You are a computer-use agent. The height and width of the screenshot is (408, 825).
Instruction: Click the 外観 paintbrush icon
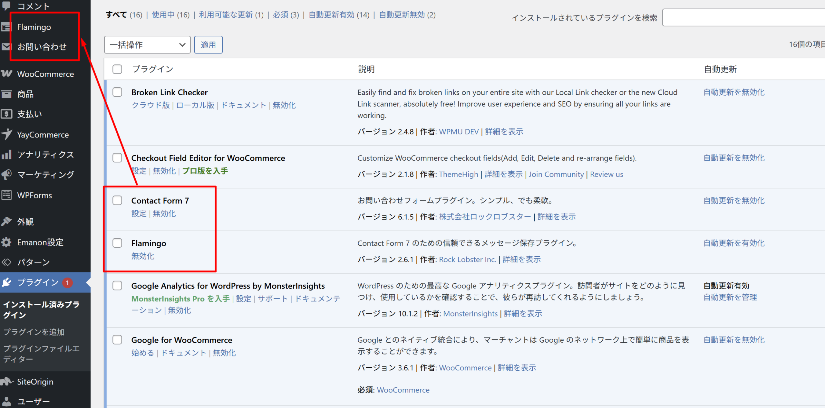6,222
